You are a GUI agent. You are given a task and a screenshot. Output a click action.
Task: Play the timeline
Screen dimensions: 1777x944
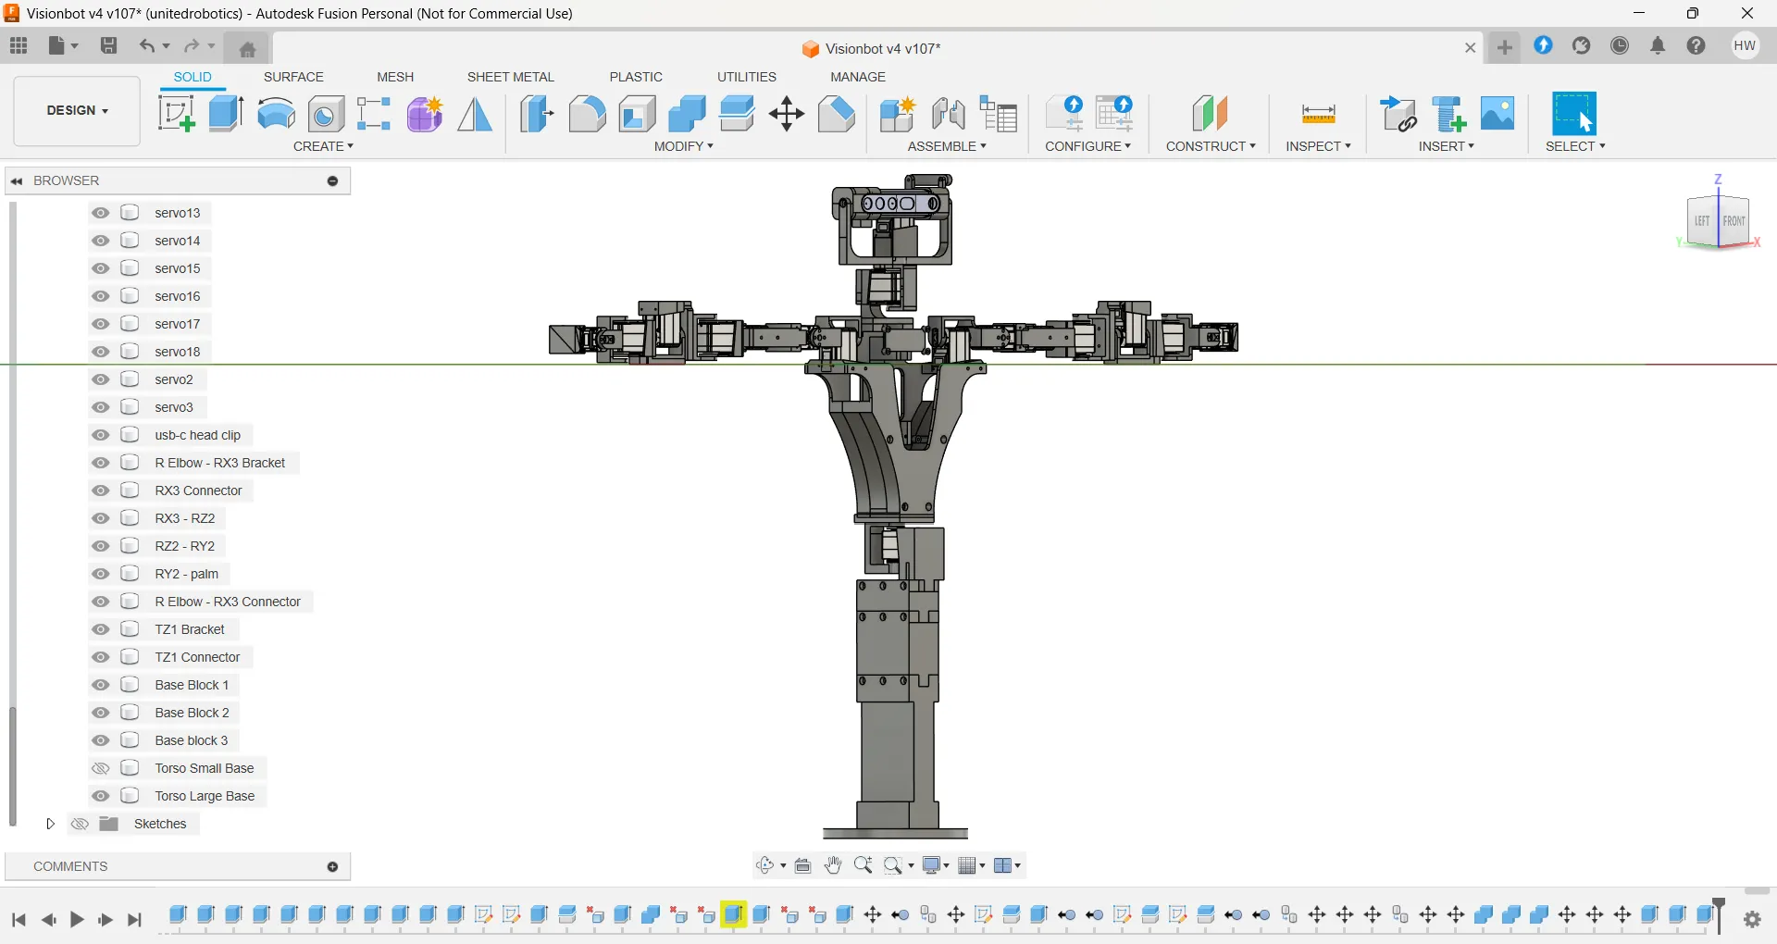78,920
